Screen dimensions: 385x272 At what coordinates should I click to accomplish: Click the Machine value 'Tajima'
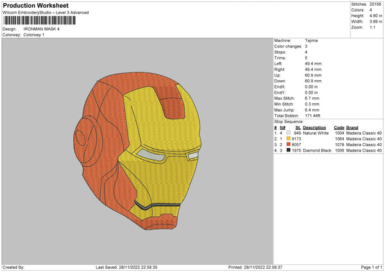click(x=311, y=40)
